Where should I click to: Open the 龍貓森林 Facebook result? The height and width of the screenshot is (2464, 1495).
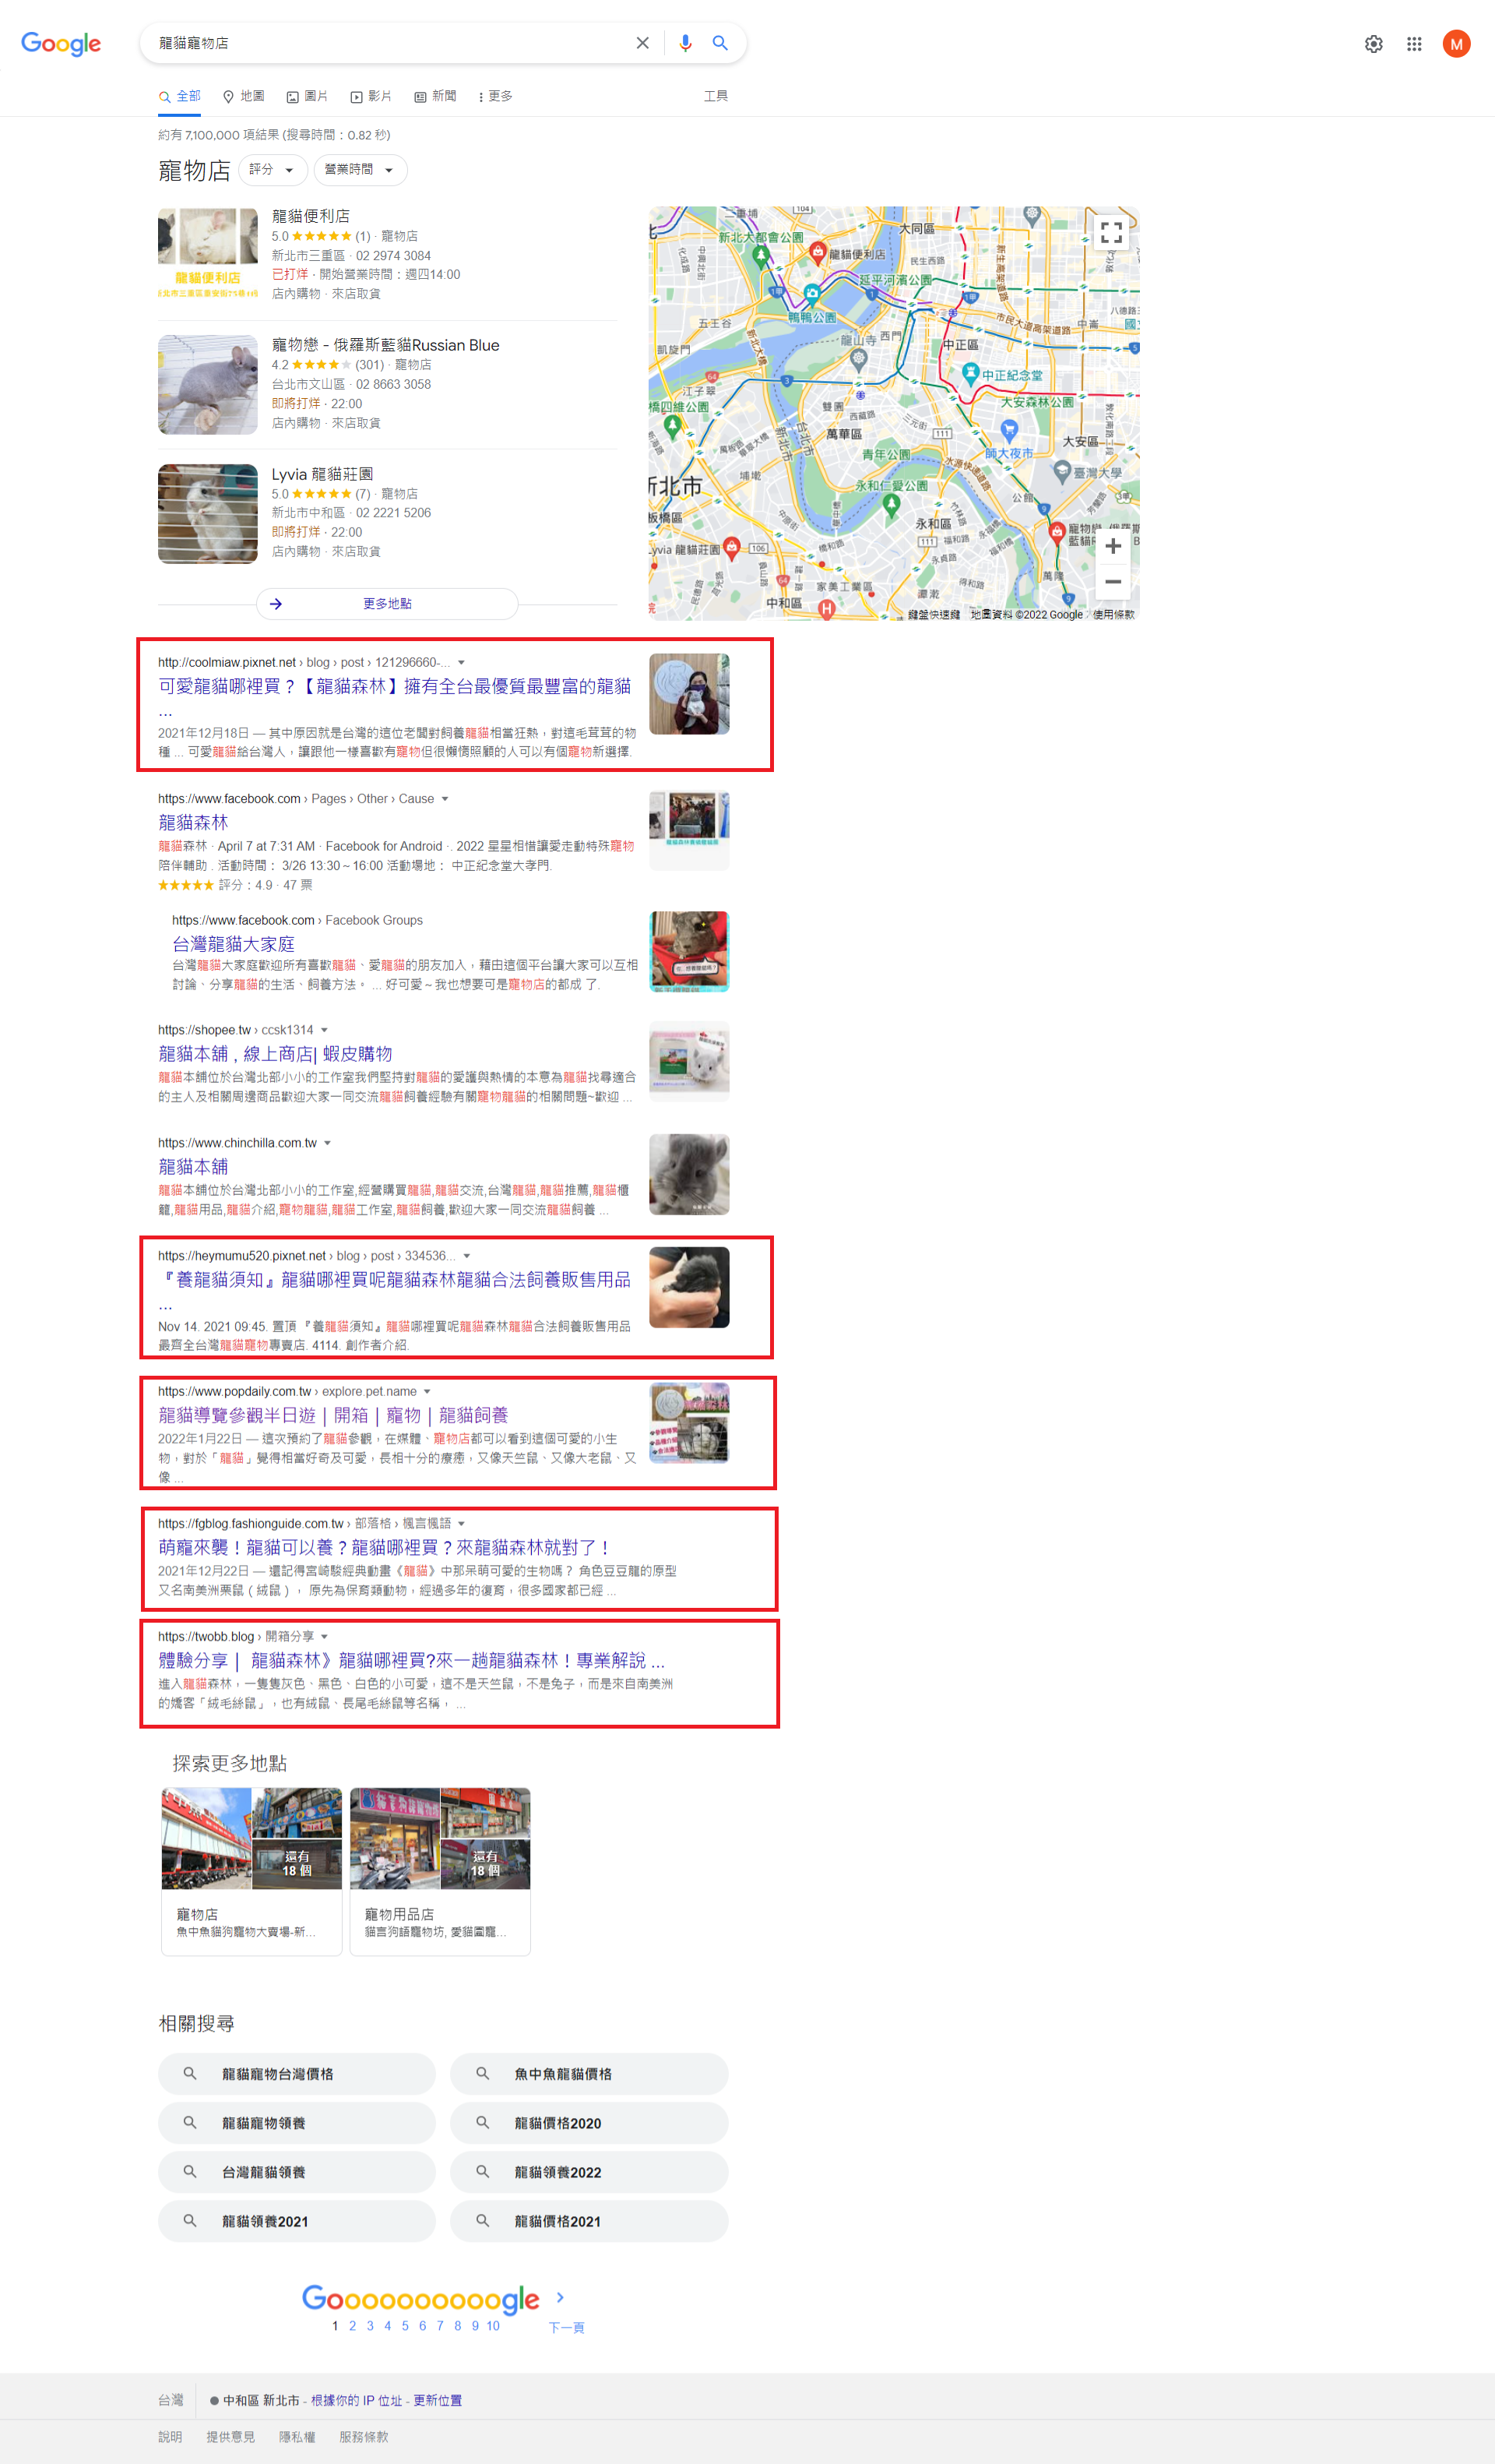[193, 822]
